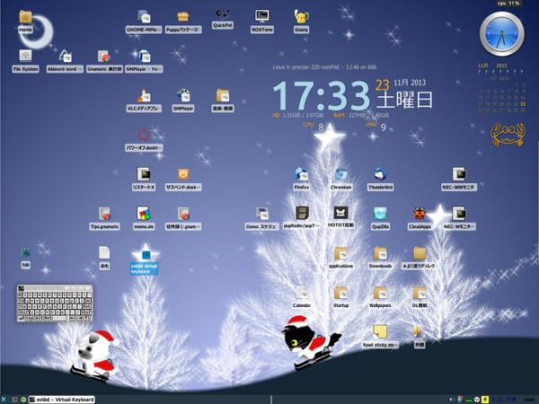
Task: Click the yellow lightning tray icon
Action: tap(485, 400)
